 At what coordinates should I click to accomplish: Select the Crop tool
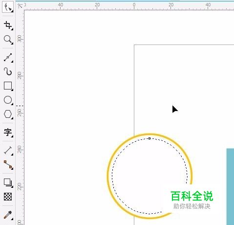click(x=8, y=25)
